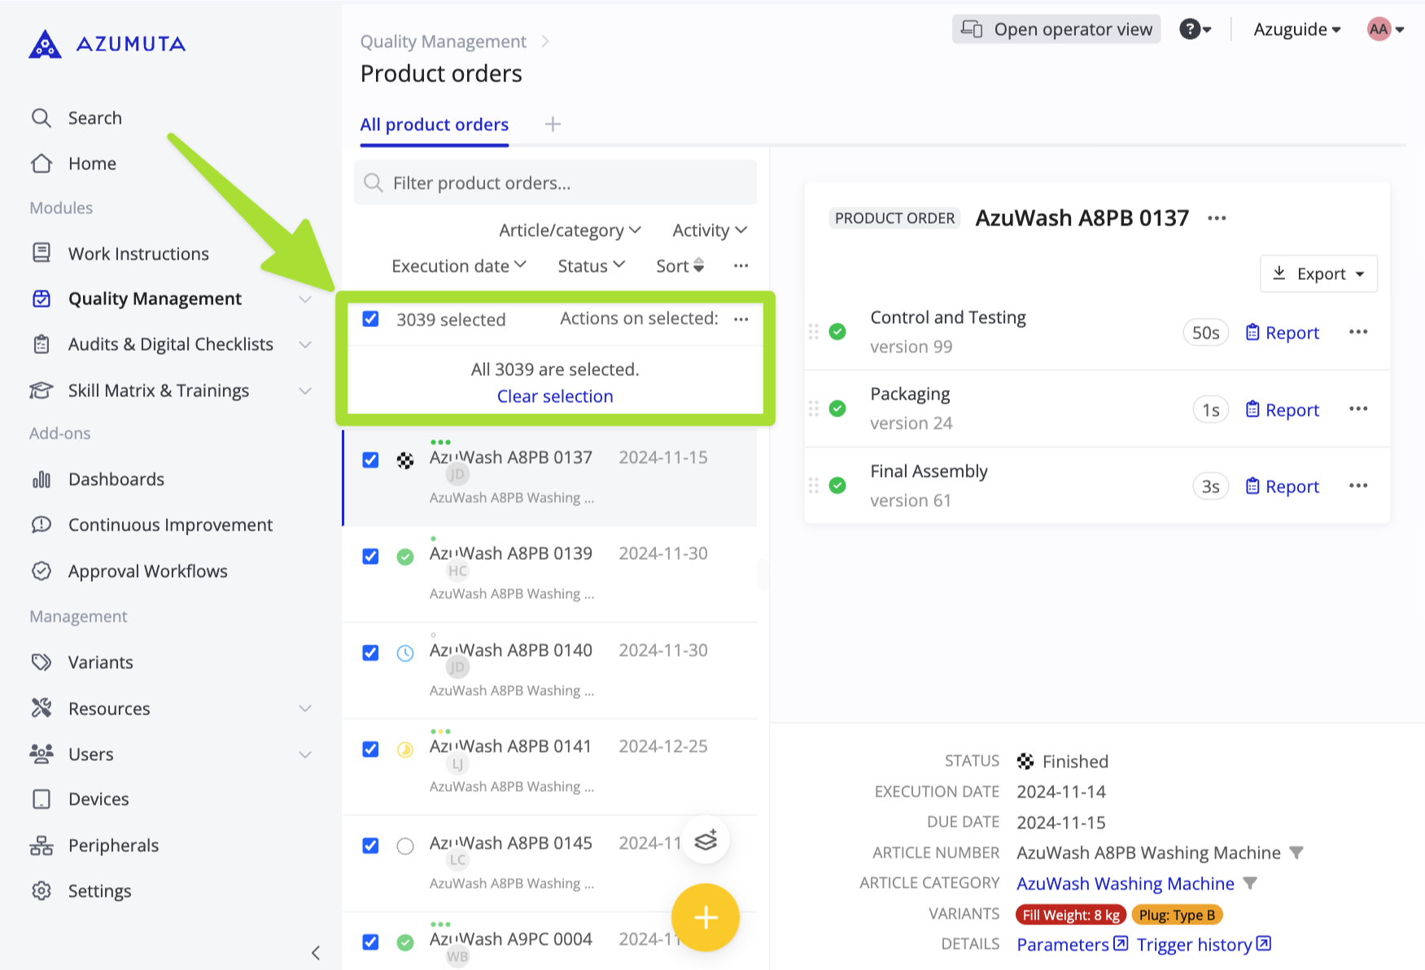The width and height of the screenshot is (1425, 970).
Task: Open Work Instructions module
Action: click(x=138, y=254)
